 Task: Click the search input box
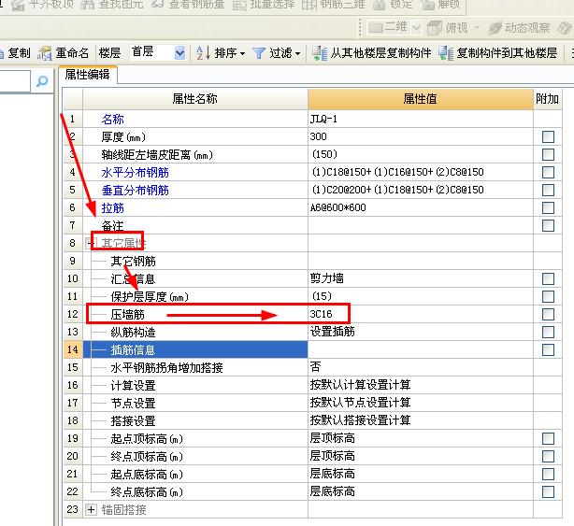[15, 81]
